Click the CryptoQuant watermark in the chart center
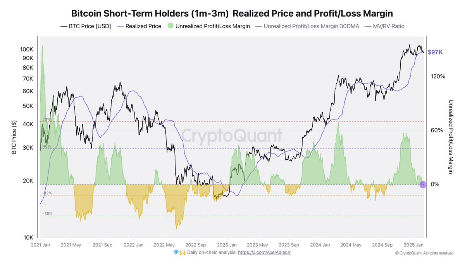465x261 pixels. [x=232, y=136]
